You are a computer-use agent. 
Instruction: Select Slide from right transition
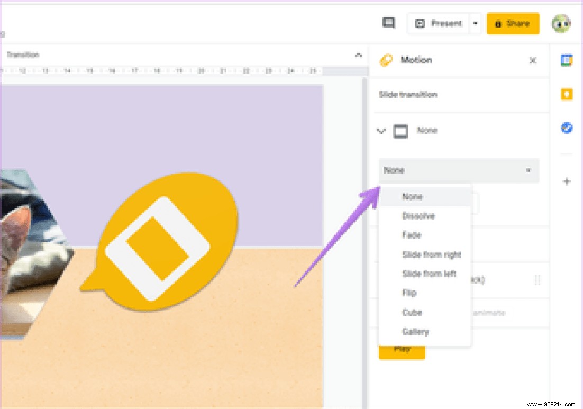(432, 255)
